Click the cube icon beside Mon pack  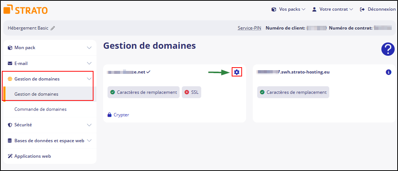10,48
